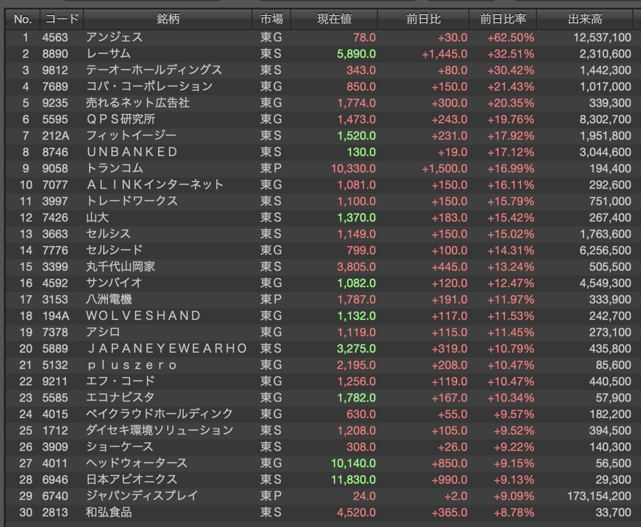Image resolution: width=641 pixels, height=527 pixels.
Task: Click ｐｌｕｓｚｅｒｏ stock name
Action: point(132,365)
